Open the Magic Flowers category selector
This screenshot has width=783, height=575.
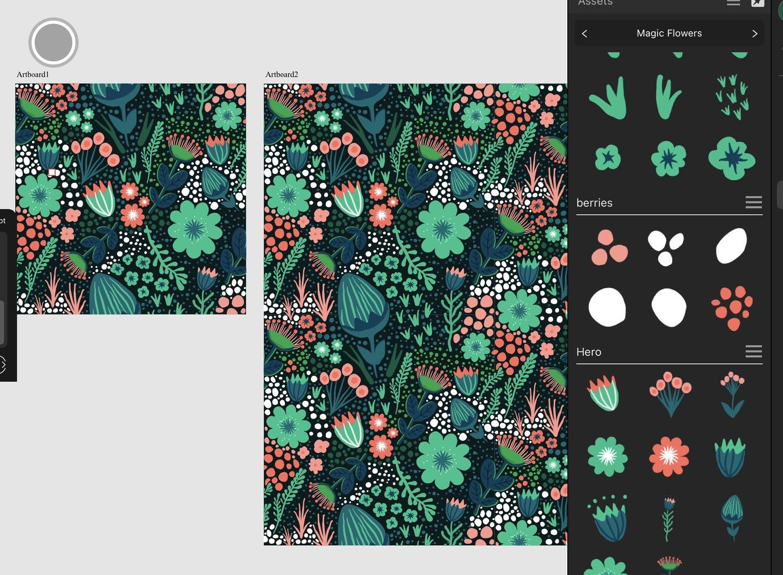[669, 33]
